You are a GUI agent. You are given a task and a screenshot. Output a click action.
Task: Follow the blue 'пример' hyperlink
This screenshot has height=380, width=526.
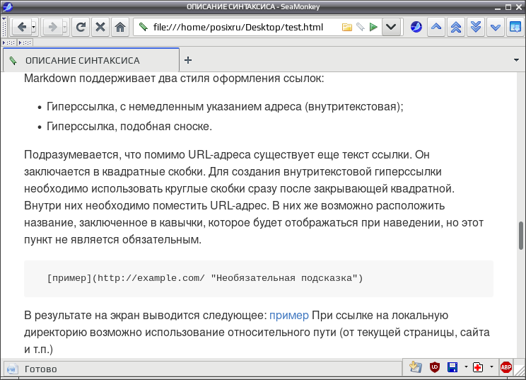[289, 315]
